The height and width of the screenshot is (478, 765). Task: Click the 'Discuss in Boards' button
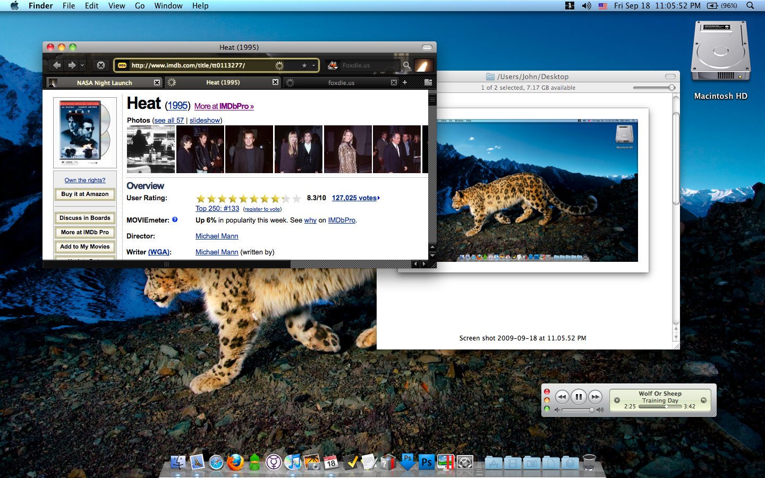pyautogui.click(x=85, y=218)
